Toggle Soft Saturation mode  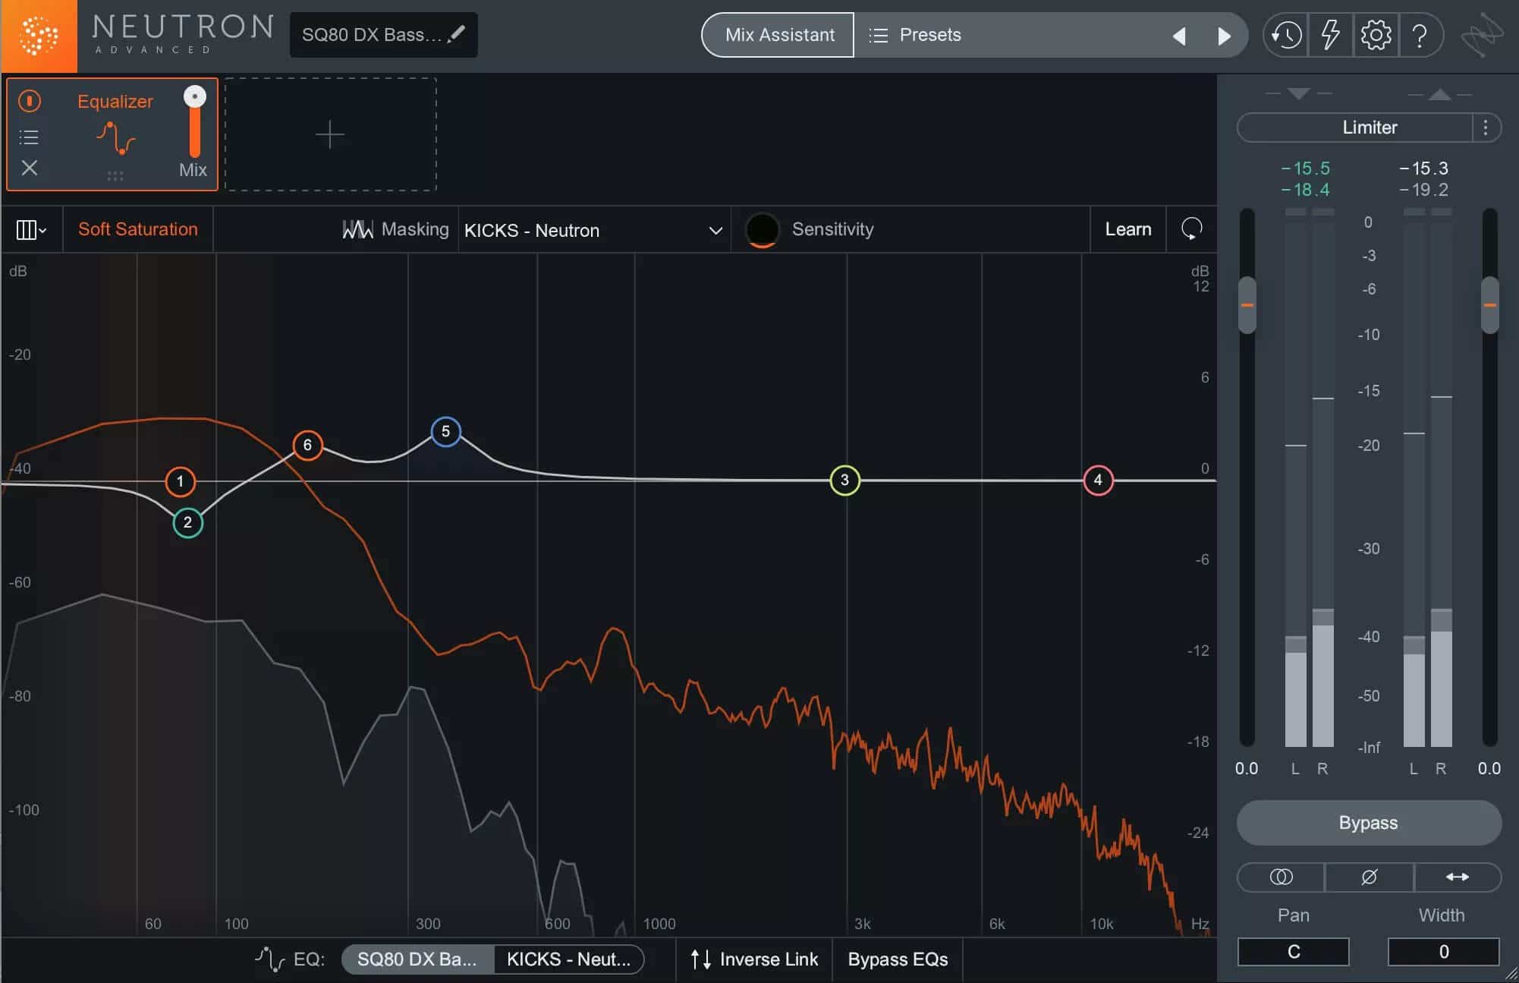point(137,229)
